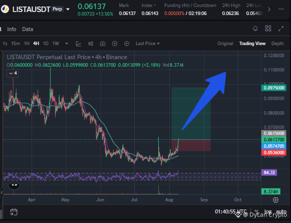Click the 0.0615000 entry price label
Viewport: 291px width, 223px height.
tap(274, 133)
